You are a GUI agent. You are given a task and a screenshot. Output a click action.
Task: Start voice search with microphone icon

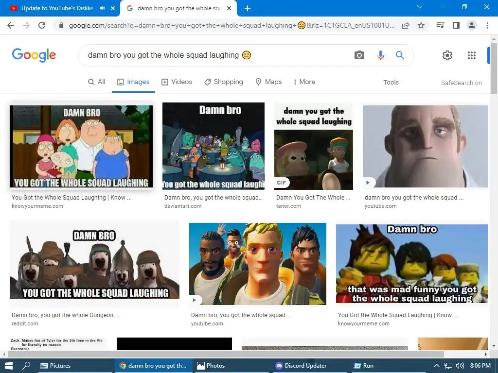380,55
